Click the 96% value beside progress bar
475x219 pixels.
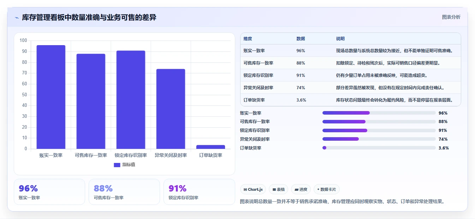pyautogui.click(x=443, y=113)
